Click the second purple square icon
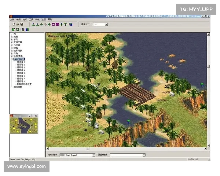 pyautogui.click(x=58, y=25)
